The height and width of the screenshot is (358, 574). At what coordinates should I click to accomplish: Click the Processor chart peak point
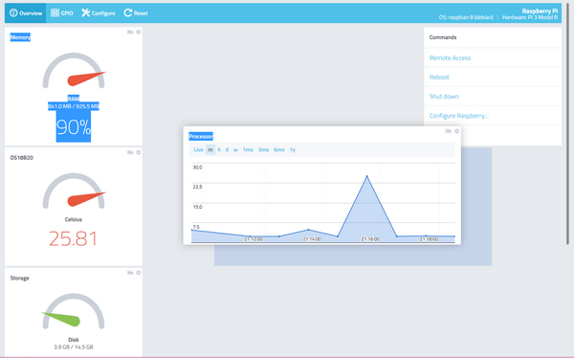coord(366,176)
